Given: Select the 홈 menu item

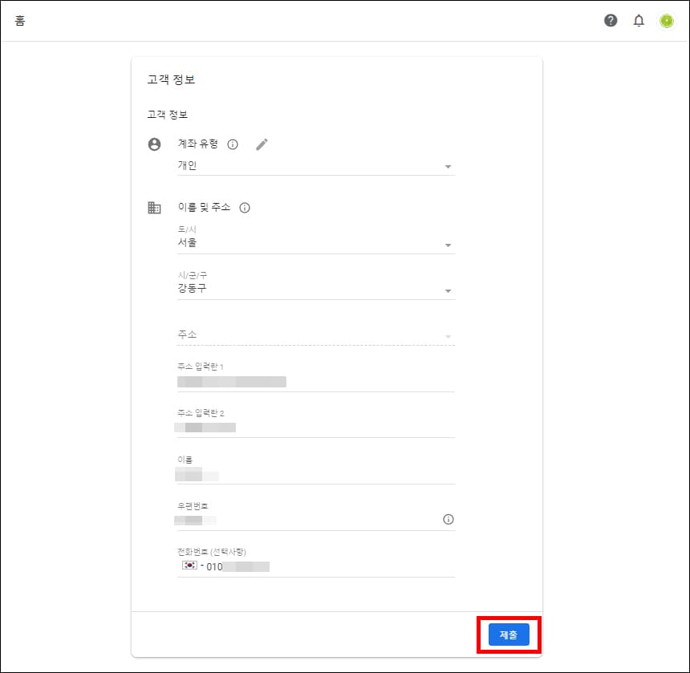Looking at the screenshot, I should coord(19,20).
